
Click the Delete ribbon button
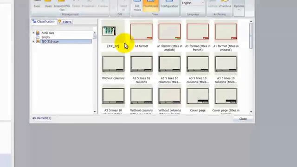[x=76, y=4]
